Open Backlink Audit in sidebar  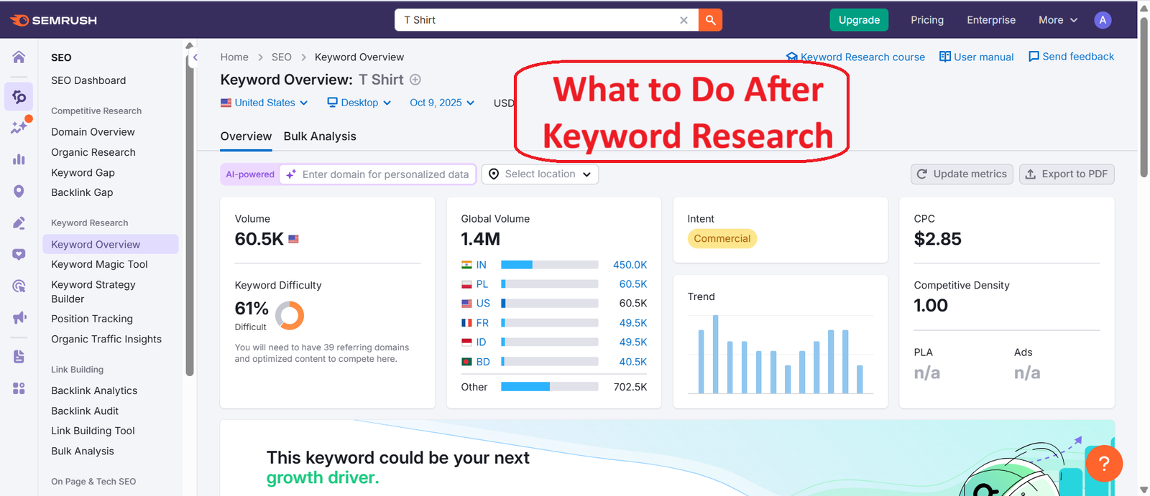tap(85, 411)
